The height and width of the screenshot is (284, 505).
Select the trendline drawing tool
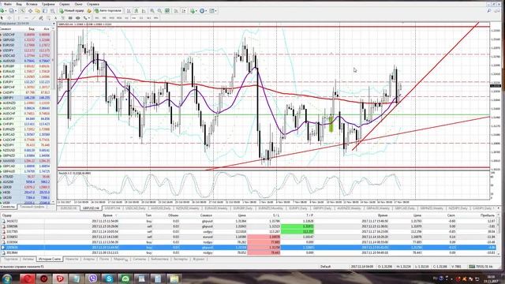click(x=33, y=17)
